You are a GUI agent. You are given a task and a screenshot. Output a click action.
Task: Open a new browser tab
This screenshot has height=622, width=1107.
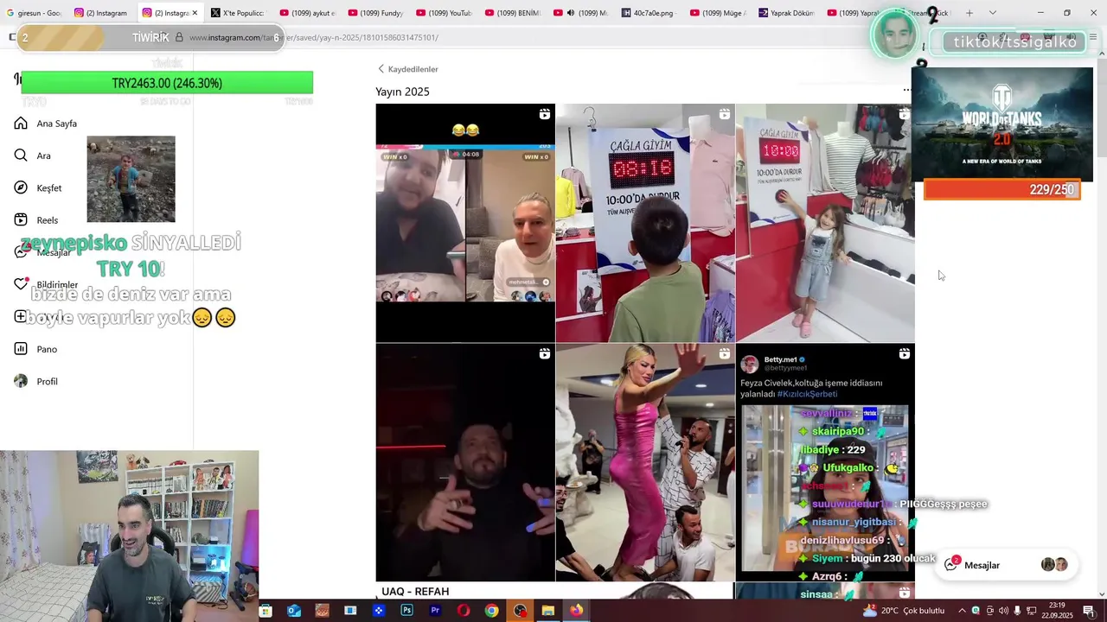pyautogui.click(x=969, y=13)
